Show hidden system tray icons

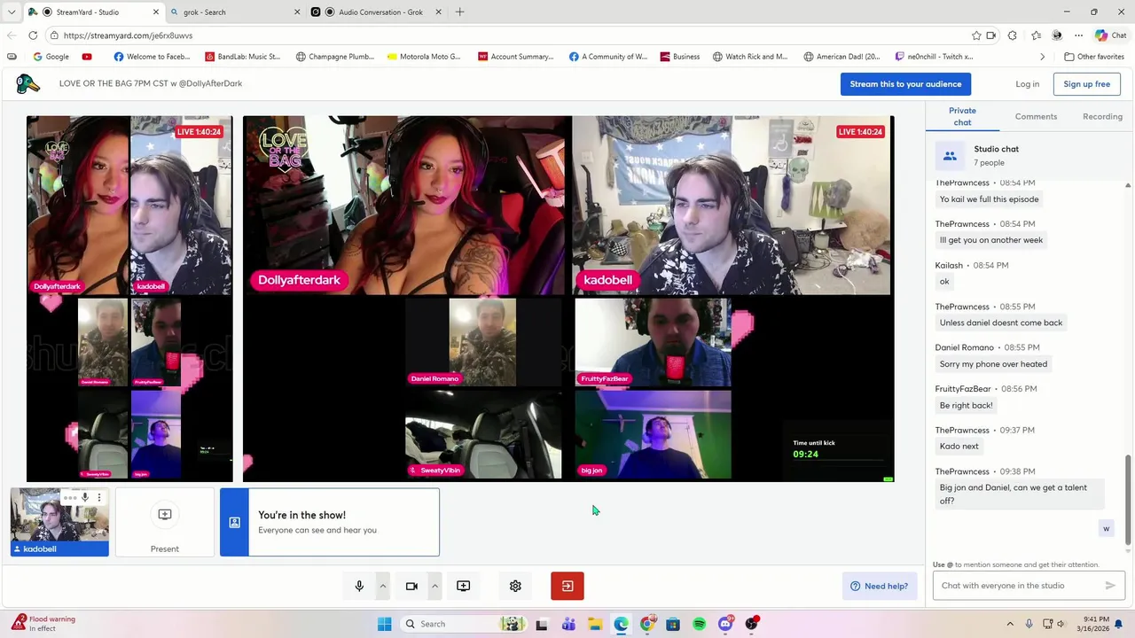(x=1011, y=624)
